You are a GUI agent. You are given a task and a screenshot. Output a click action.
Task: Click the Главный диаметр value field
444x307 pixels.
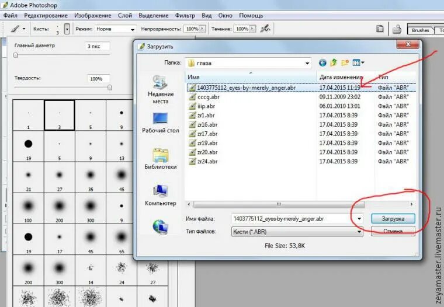tap(97, 46)
